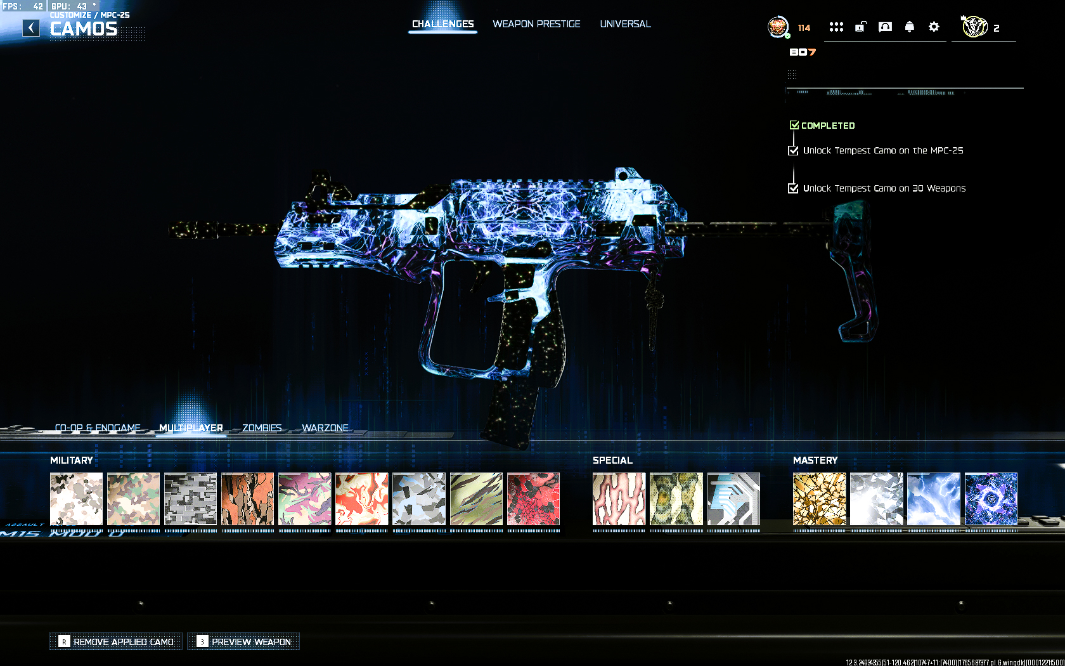Screen dimensions: 1065x666
Task: Select the white and tan blotch Military camo
Action: tap(76, 499)
